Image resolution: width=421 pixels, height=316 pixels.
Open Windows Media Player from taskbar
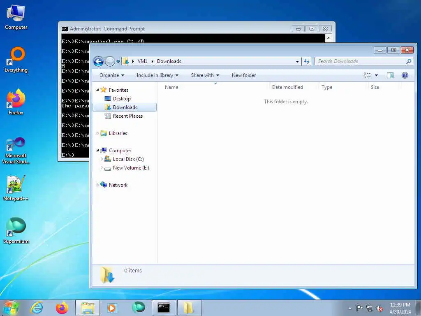pos(112,308)
